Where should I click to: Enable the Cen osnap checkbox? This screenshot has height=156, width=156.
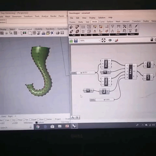click(x=5, y=120)
